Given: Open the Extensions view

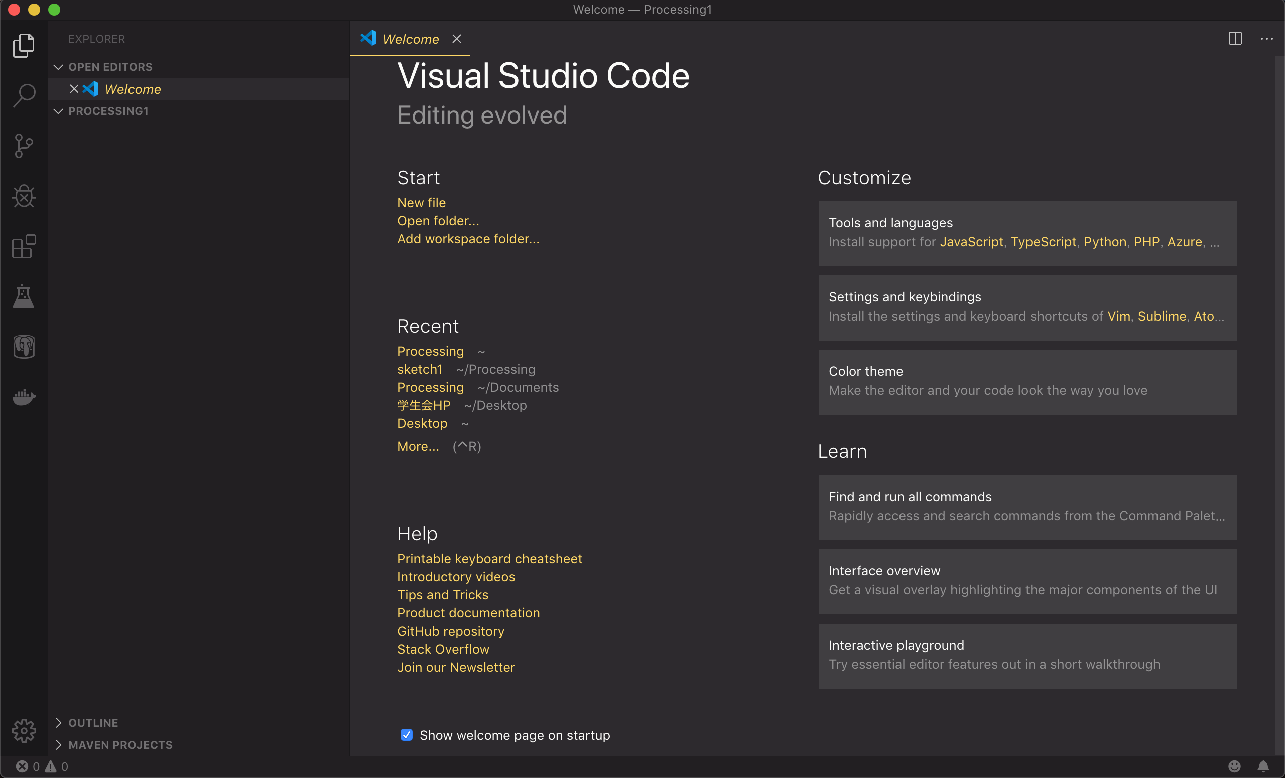Looking at the screenshot, I should pyautogui.click(x=24, y=246).
